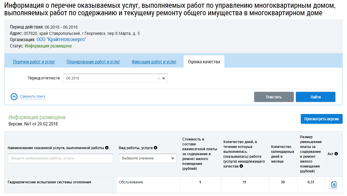This screenshot has height=196, width=347.
Task: Click info icon next to Вид работы, услуги
Action: coord(156,148)
